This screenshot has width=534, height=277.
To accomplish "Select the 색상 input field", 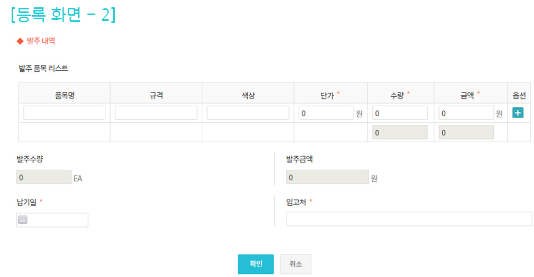I will 248,113.
